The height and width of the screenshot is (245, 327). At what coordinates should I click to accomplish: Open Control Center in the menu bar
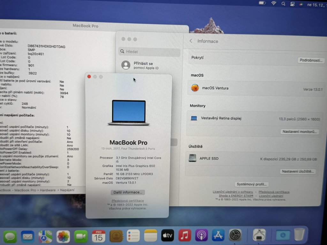[293, 4]
